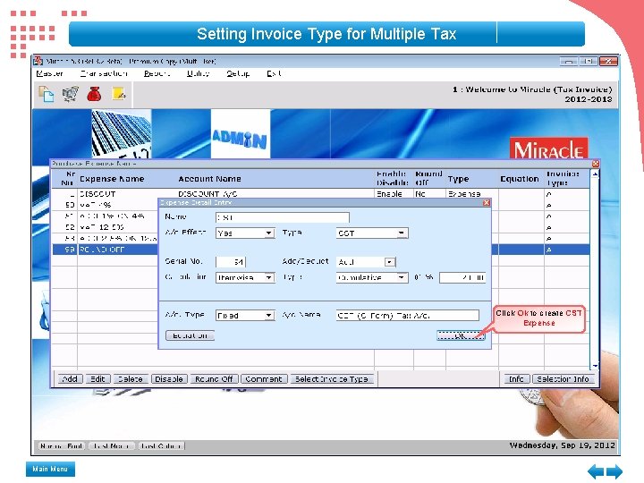Click the yellow note toolbar icon
Viewport: 644px width, 483px height.
119,94
